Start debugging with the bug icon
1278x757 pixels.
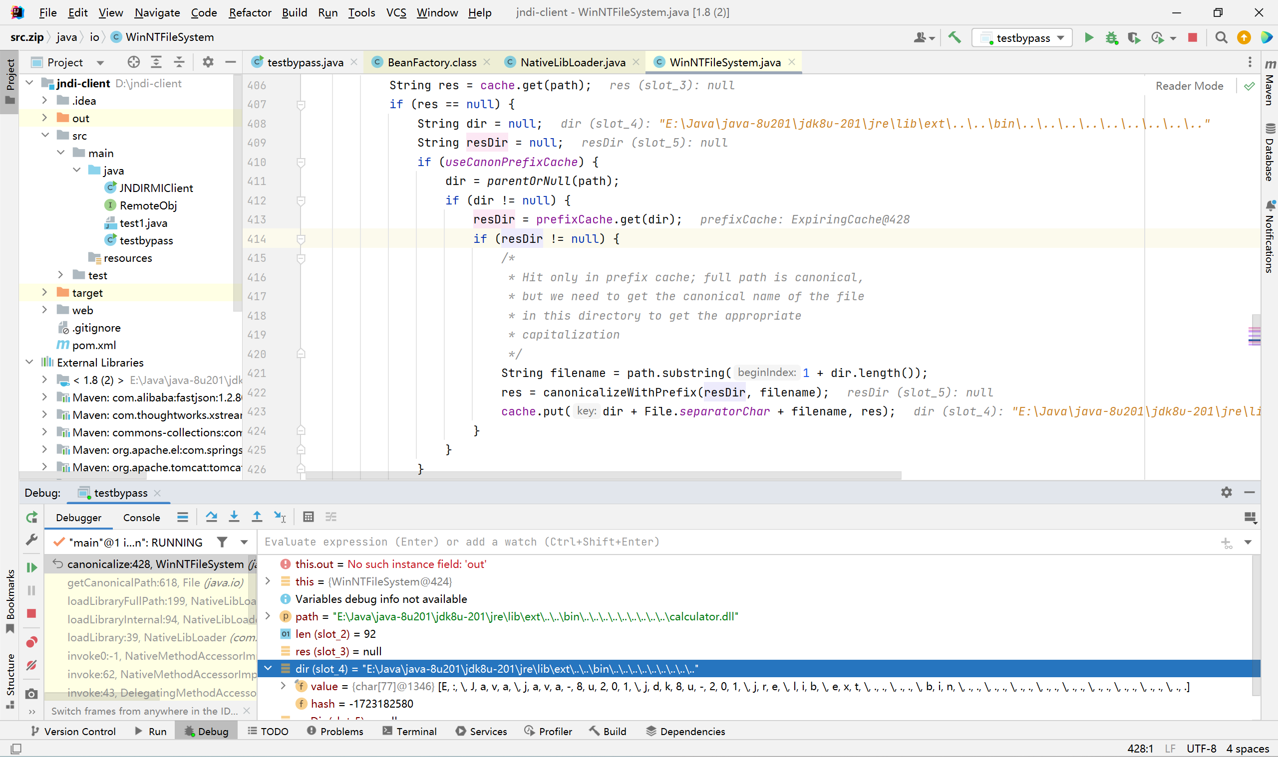[1111, 37]
